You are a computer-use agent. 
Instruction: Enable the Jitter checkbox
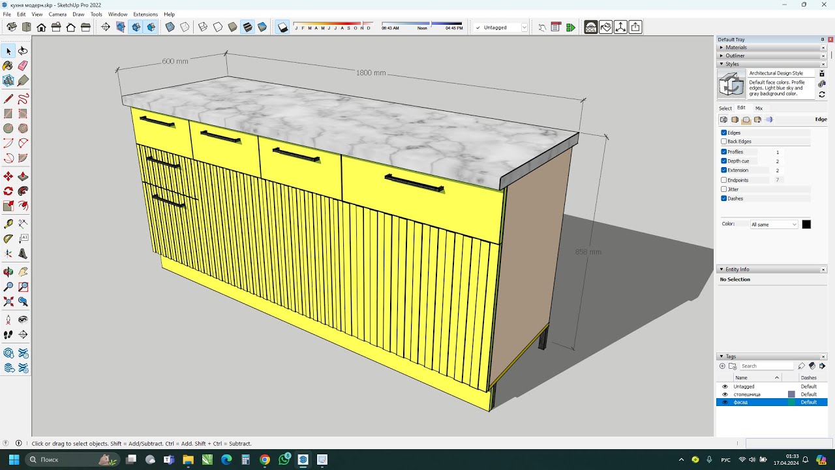tap(723, 189)
